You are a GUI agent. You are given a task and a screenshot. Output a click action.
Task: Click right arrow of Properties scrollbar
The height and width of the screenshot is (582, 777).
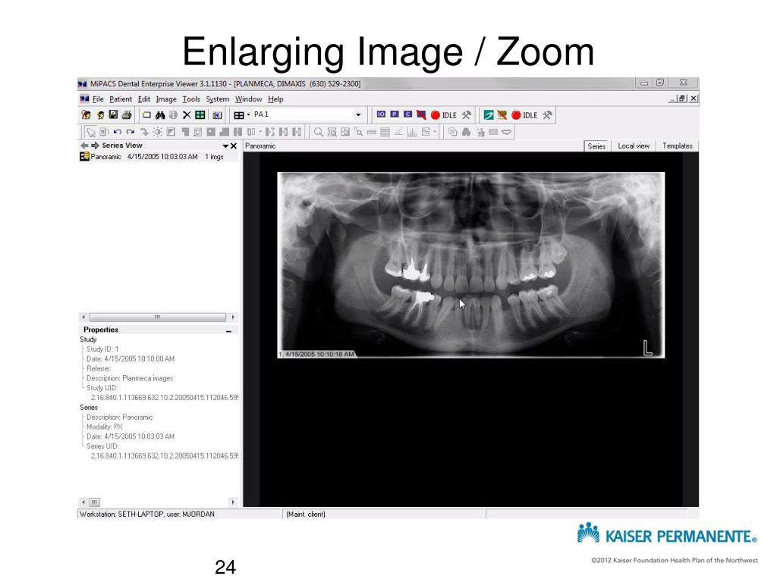pyautogui.click(x=233, y=502)
